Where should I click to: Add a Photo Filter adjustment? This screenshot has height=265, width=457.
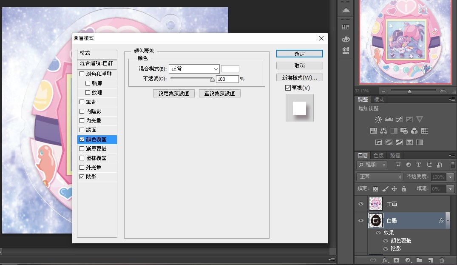coord(404,131)
